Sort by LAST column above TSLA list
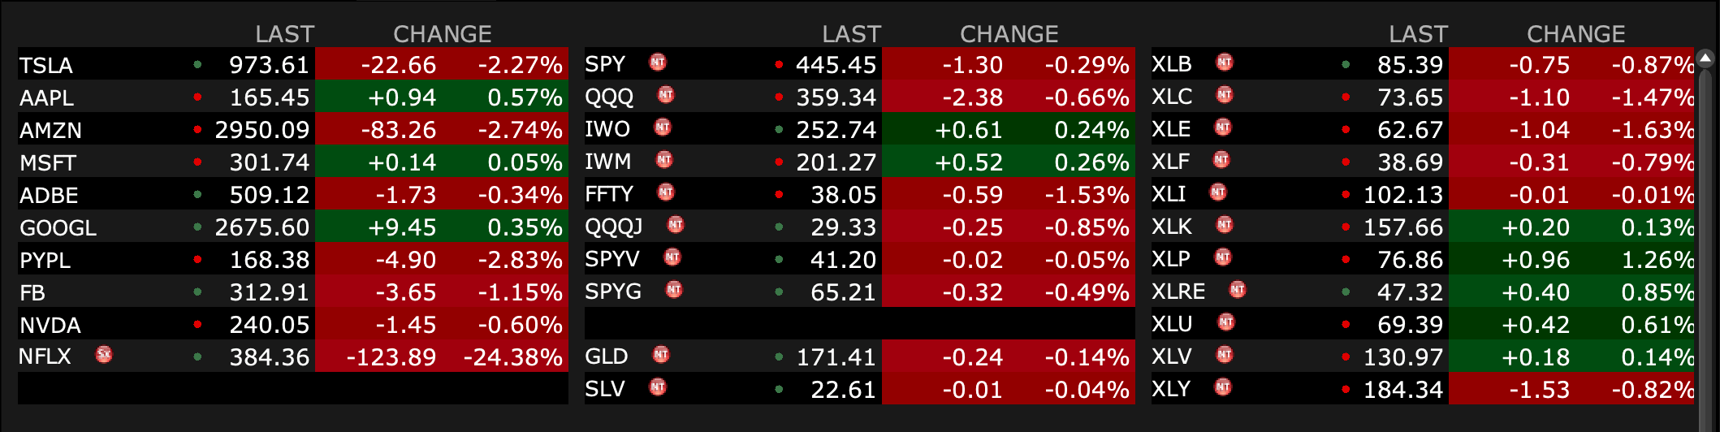 tap(284, 34)
